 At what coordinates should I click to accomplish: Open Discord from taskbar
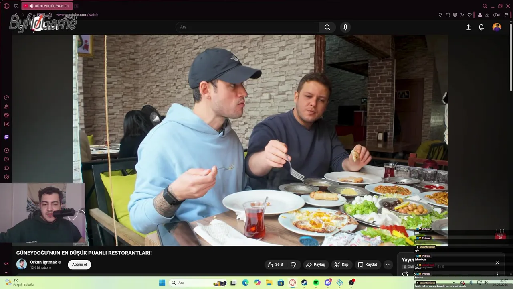328,283
